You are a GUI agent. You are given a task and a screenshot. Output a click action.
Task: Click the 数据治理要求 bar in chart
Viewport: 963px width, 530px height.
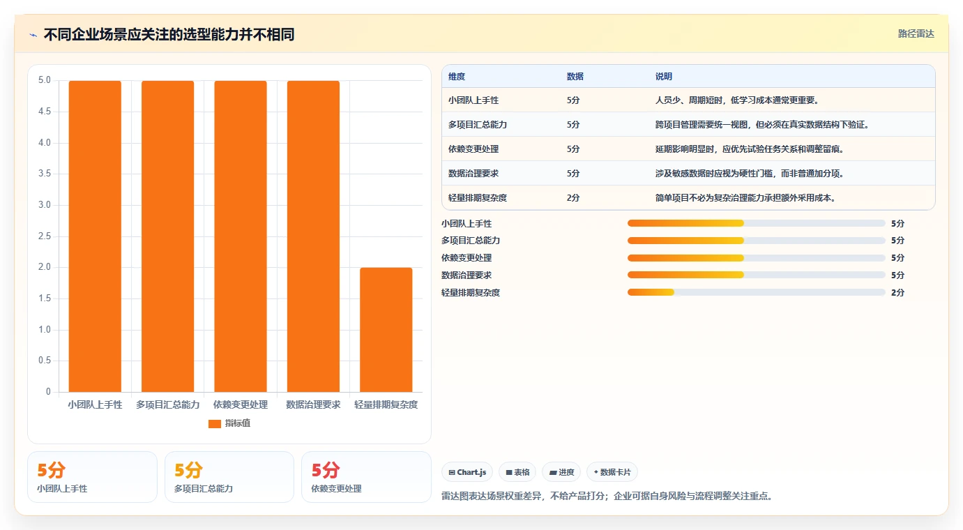(313, 236)
